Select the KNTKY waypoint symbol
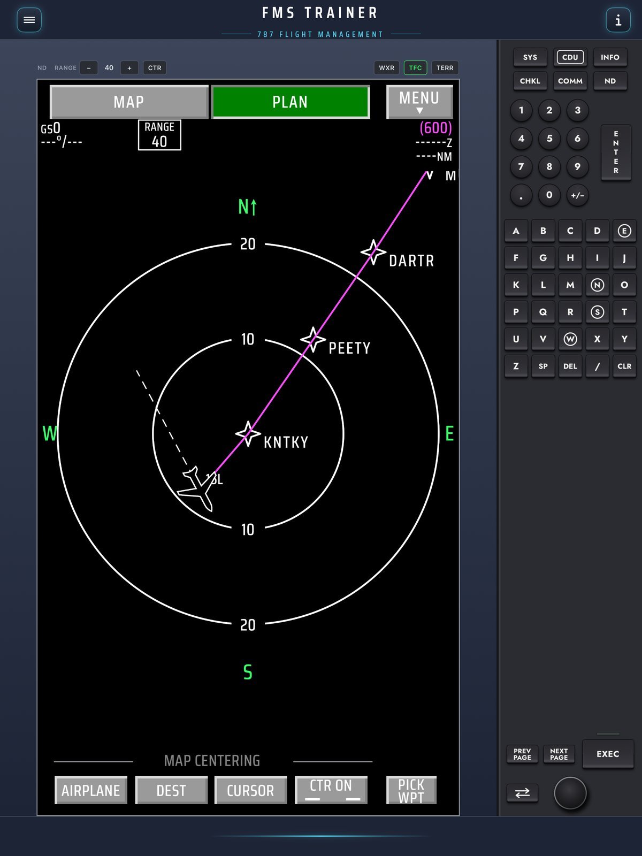Image resolution: width=642 pixels, height=856 pixels. click(248, 434)
